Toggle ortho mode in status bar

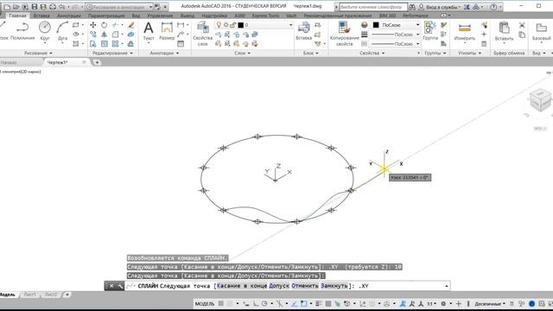[x=256, y=303]
